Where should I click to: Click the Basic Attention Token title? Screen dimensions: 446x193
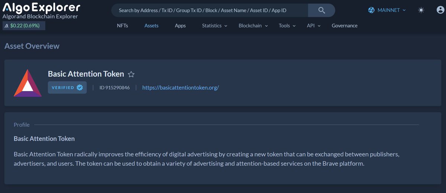click(x=86, y=74)
